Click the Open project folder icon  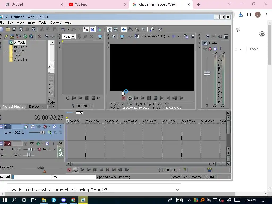click(x=8, y=29)
